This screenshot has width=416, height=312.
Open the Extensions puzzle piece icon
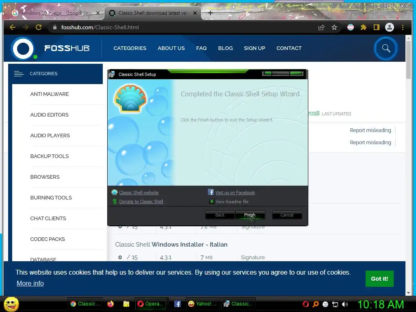click(364, 27)
